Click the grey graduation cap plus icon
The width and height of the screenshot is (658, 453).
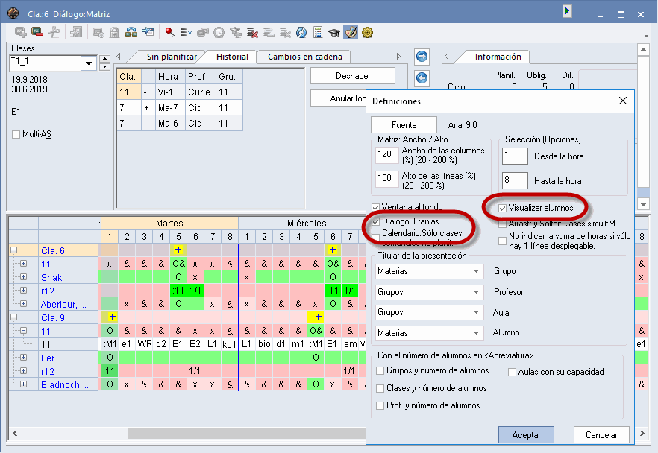pos(236,32)
